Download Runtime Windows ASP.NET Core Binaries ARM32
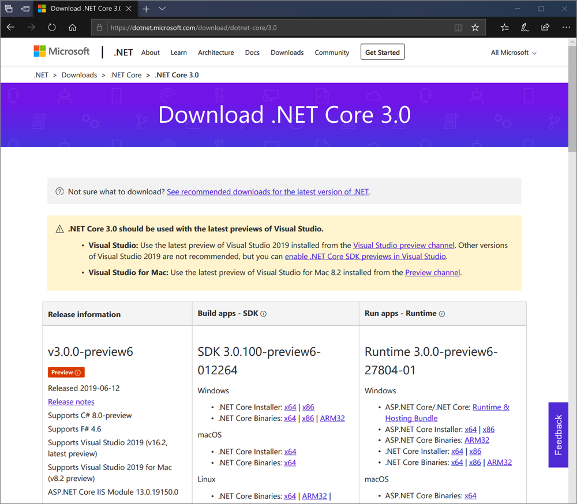This screenshot has width=577, height=504. click(x=477, y=441)
